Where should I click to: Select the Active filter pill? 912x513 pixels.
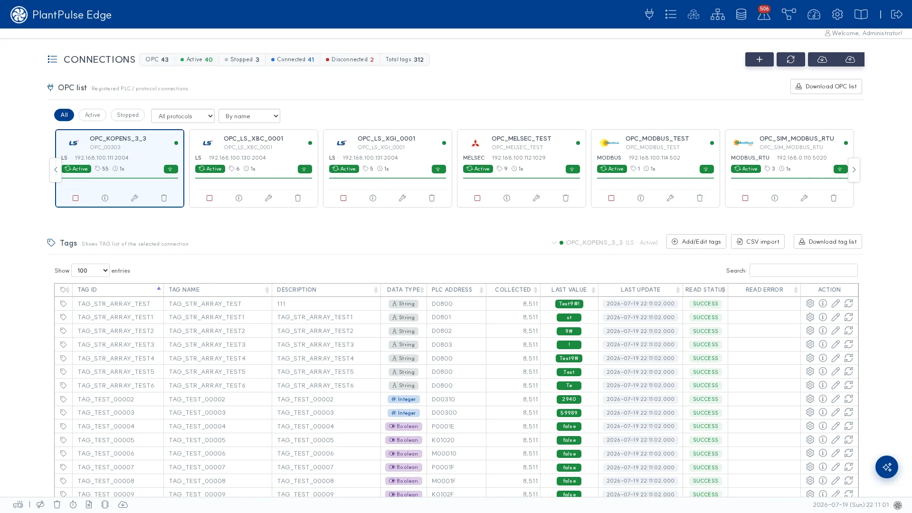tap(92, 115)
